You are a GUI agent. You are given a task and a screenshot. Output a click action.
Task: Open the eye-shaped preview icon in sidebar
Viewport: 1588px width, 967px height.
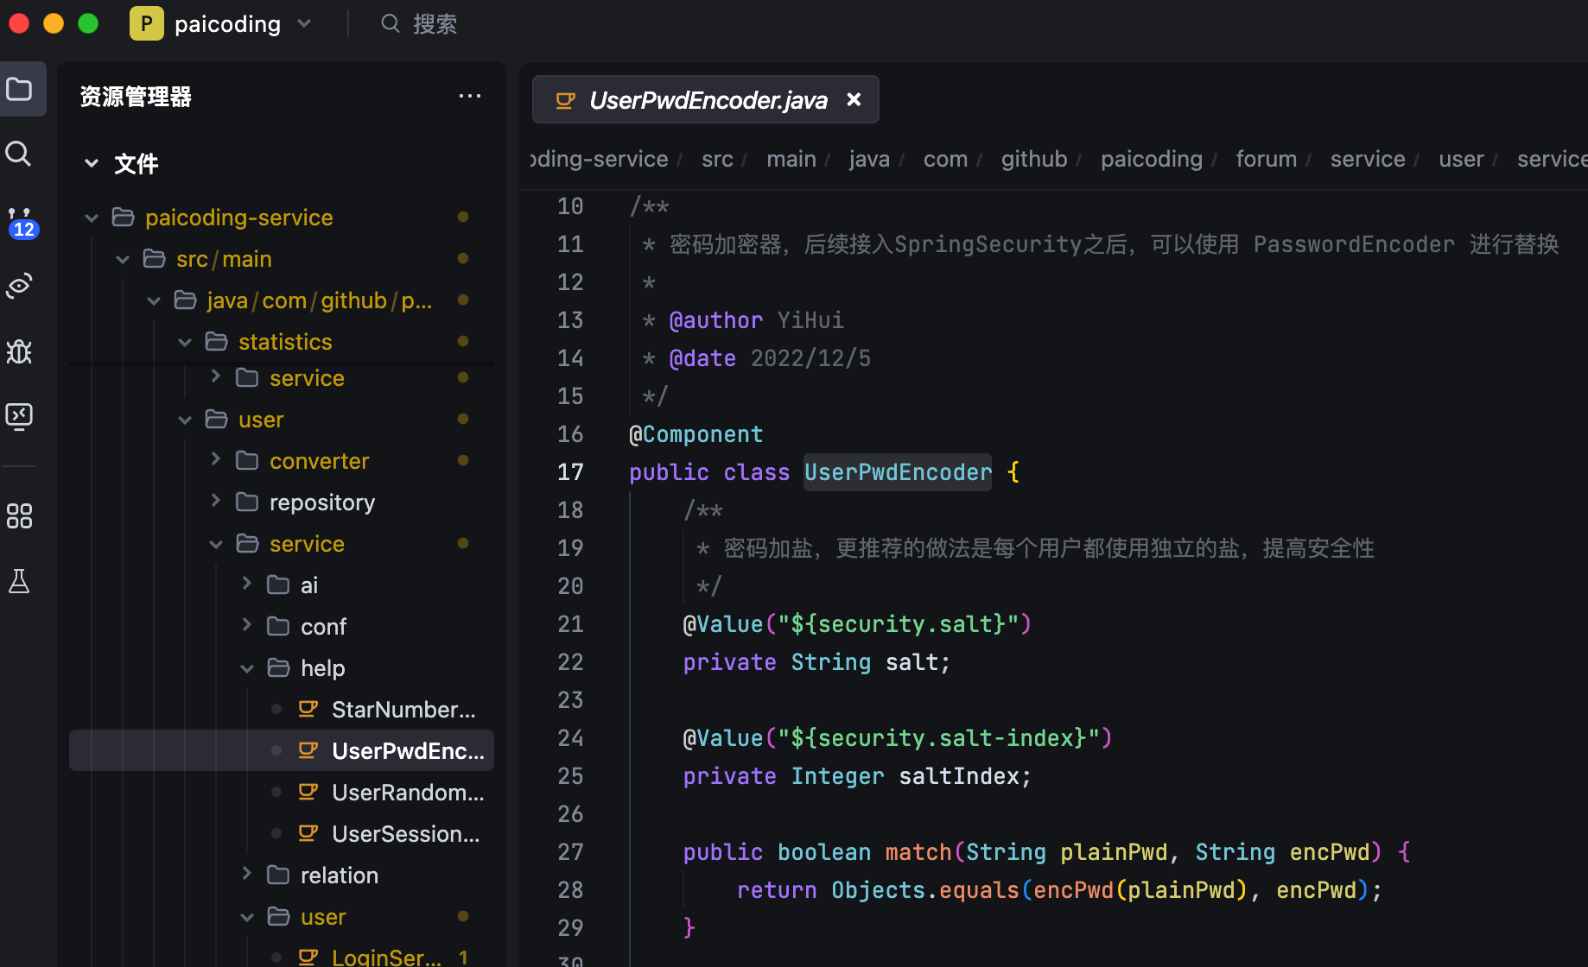tap(19, 286)
